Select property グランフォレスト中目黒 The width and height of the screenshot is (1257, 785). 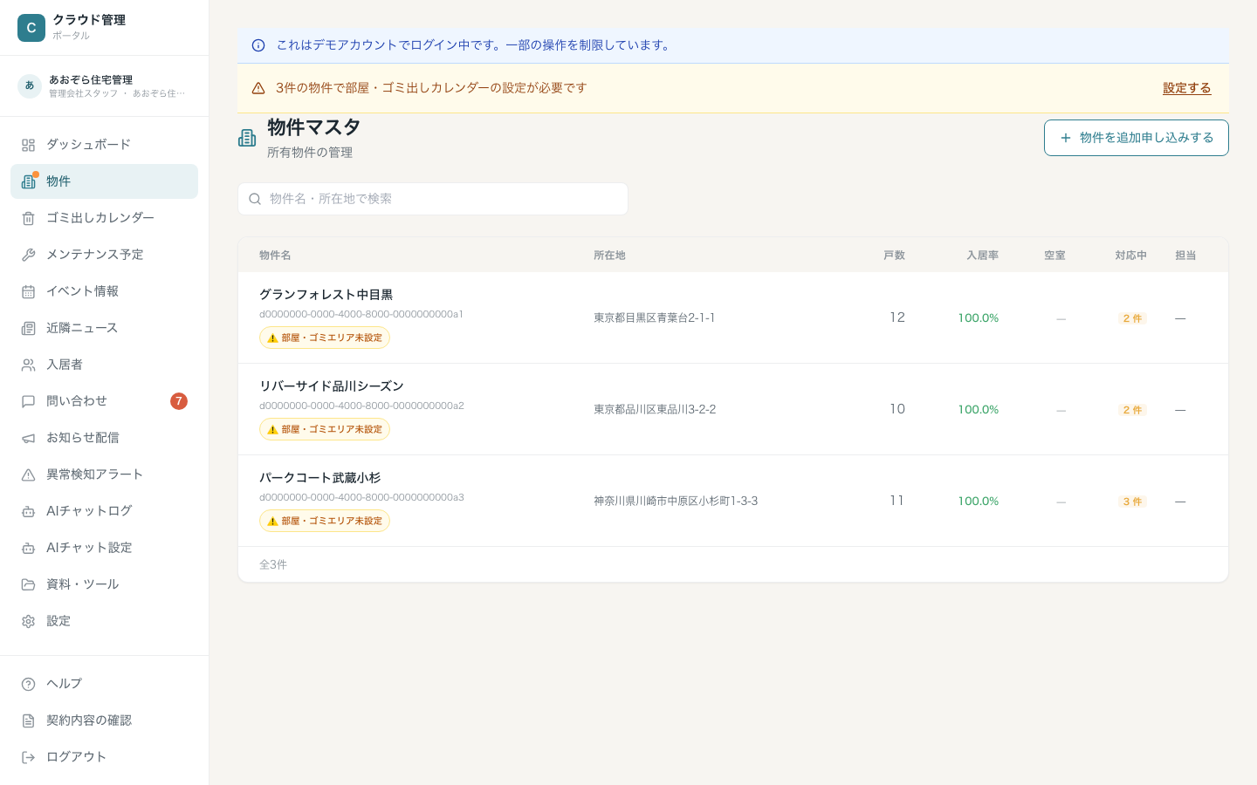(326, 295)
